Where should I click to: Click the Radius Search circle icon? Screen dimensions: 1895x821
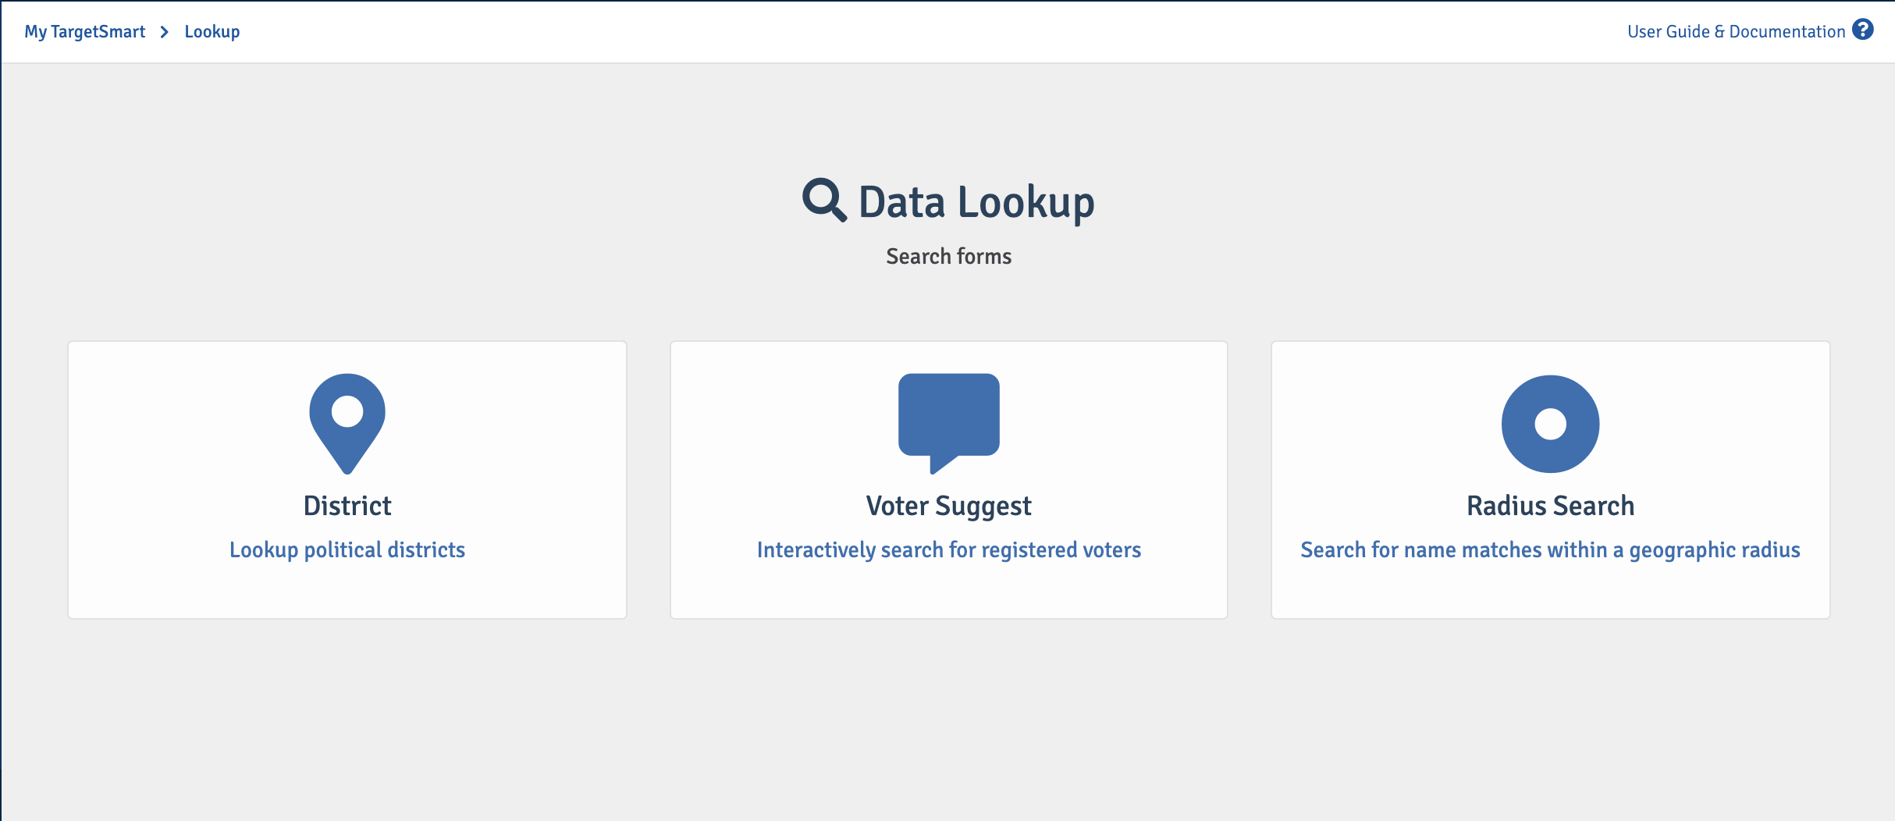[1550, 424]
